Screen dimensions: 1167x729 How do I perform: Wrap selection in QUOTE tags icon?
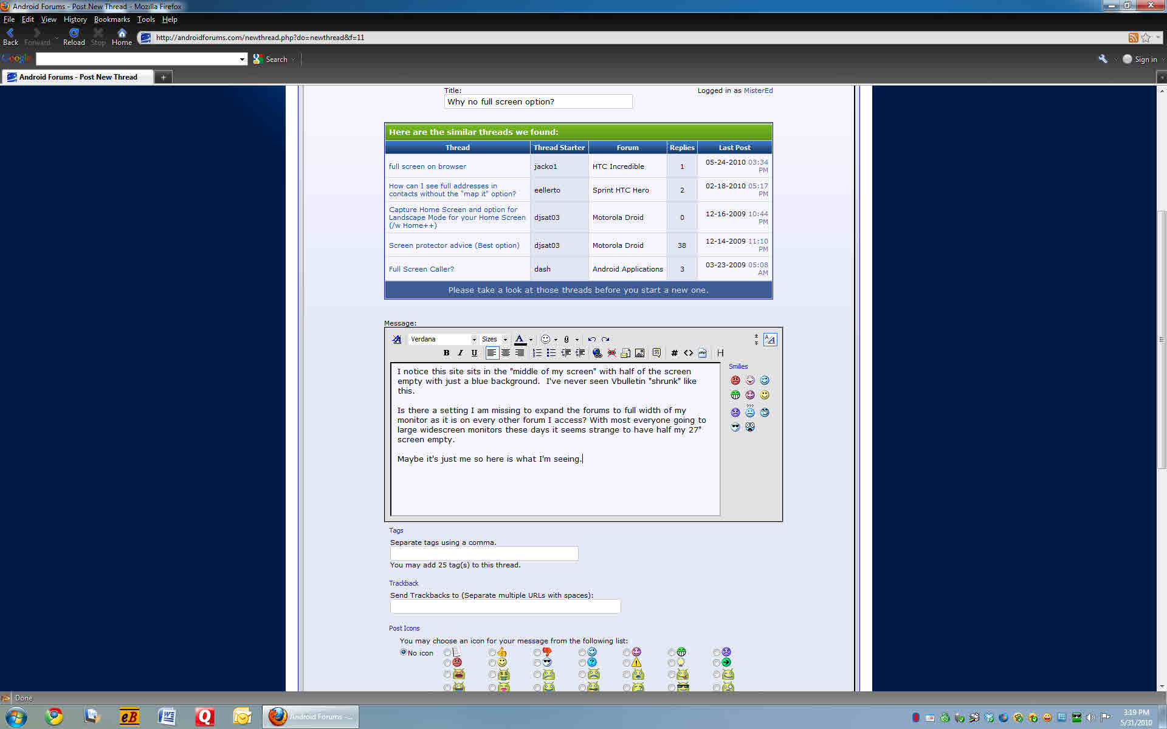pyautogui.click(x=657, y=353)
